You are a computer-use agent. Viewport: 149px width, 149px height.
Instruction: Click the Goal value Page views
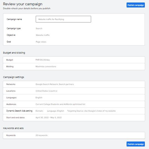coord(41,42)
